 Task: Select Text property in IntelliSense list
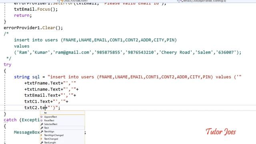coord(62,128)
